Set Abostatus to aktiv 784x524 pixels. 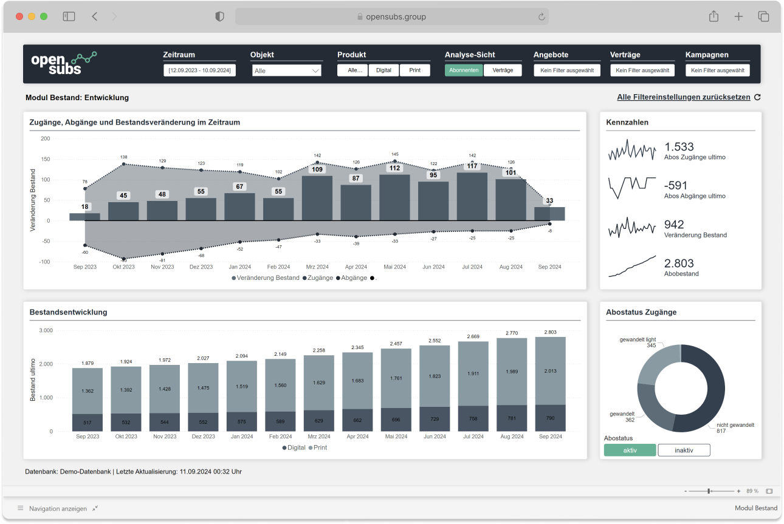[630, 450]
